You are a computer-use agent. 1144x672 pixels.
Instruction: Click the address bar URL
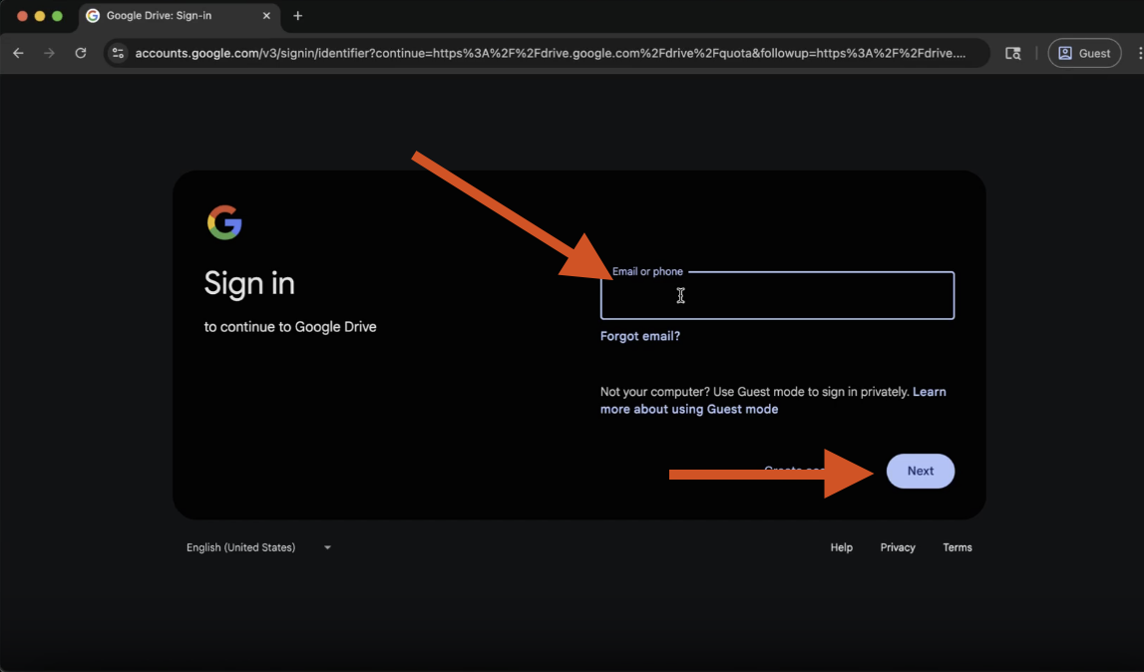pyautogui.click(x=551, y=53)
